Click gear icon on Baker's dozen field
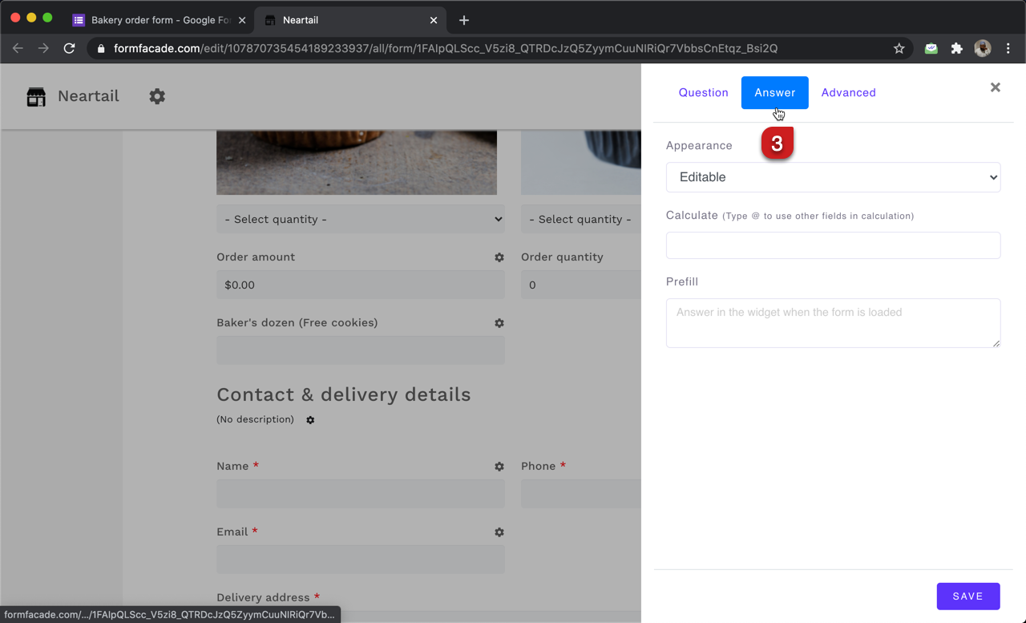This screenshot has height=623, width=1026. click(499, 323)
